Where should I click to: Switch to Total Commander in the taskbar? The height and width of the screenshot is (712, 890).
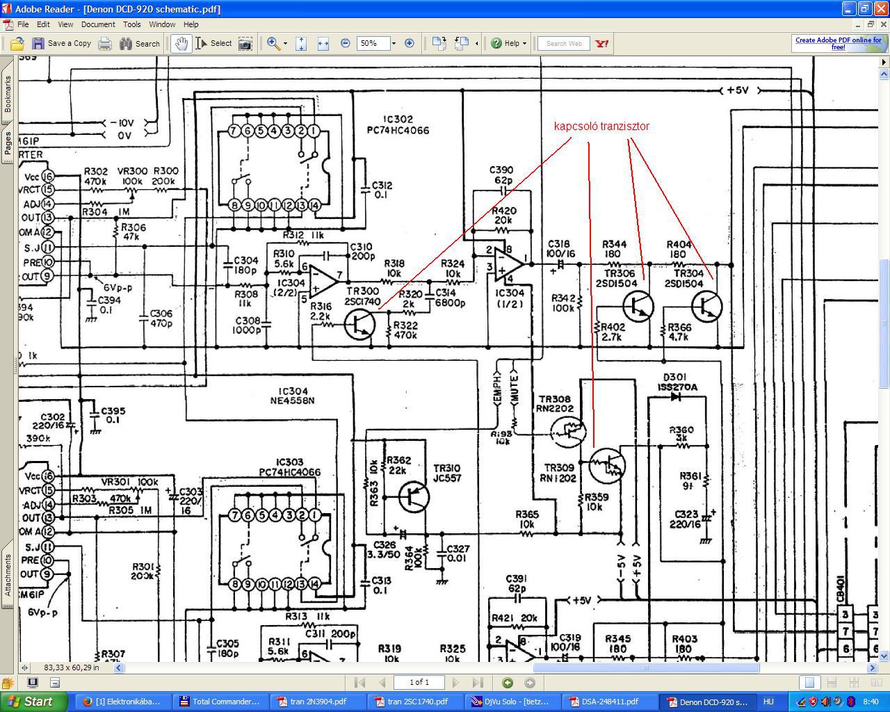(220, 702)
